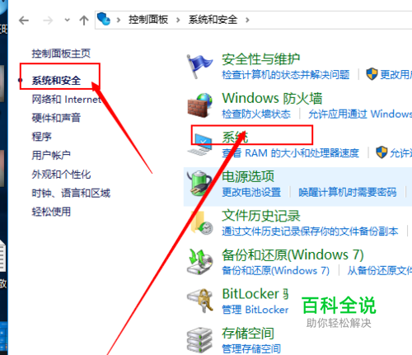Screen dimensions: 412x355
Task: Go up one level with up arrow
Action: coord(84,21)
